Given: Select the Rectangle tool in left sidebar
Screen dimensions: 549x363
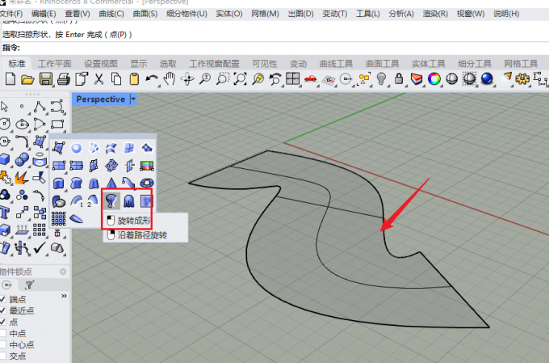Looking at the screenshot, I should (57, 125).
